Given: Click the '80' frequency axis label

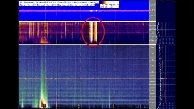Looking at the screenshot, I should pyautogui.click(x=152, y=60).
